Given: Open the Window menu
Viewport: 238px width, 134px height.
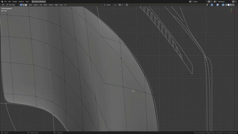Looking at the screenshot, I should [x=21, y=1].
